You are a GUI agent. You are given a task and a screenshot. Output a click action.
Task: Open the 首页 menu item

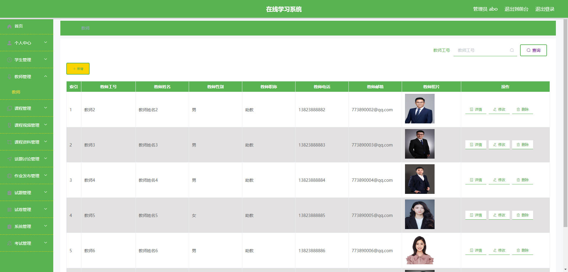click(27, 26)
